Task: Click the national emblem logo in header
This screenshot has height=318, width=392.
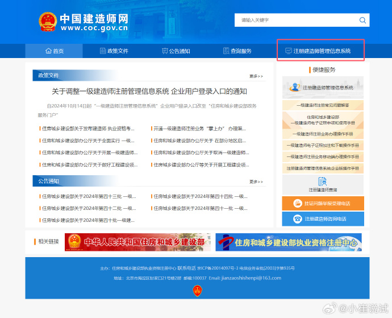Action: [47, 22]
